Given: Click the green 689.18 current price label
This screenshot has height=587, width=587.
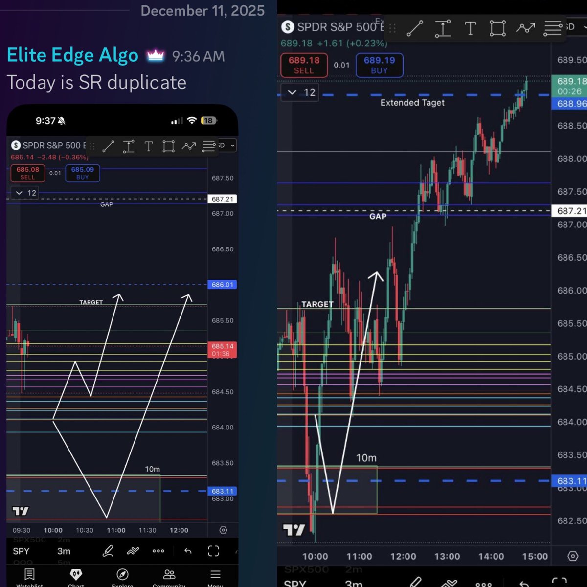Looking at the screenshot, I should 569,86.
